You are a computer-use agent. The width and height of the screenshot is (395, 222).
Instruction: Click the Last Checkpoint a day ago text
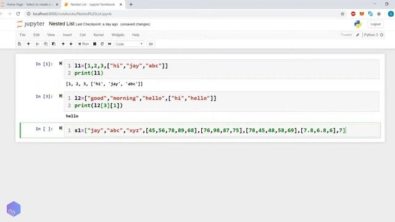tap(97, 24)
